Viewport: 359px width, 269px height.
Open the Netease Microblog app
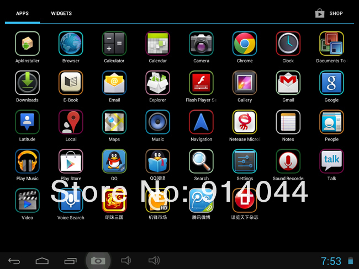click(245, 122)
